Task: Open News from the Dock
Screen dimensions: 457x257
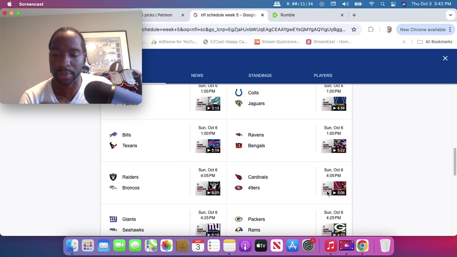Action: click(x=276, y=246)
